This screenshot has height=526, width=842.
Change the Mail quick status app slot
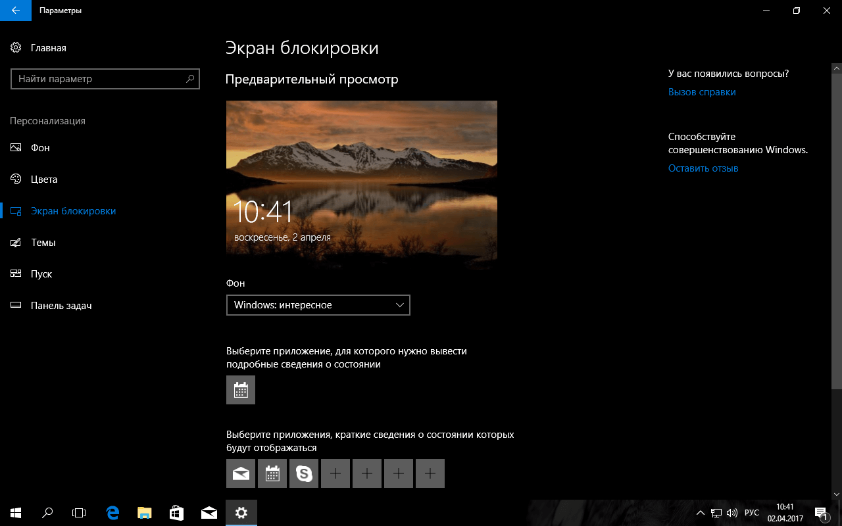click(x=241, y=473)
